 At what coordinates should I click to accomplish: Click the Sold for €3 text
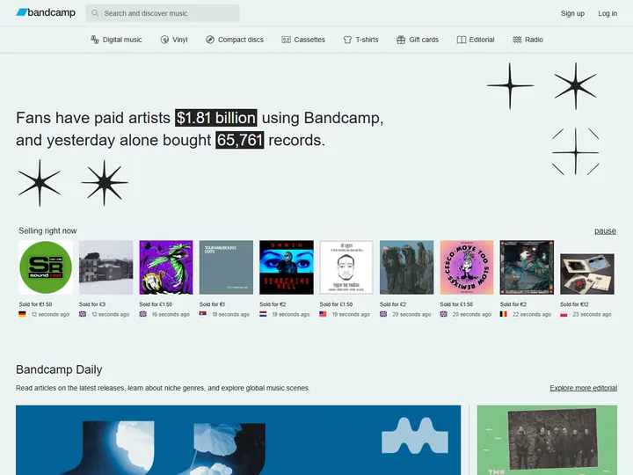click(x=92, y=304)
